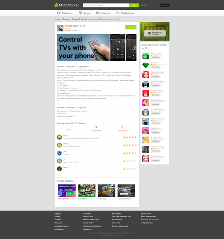The width and height of the screenshot is (224, 239).
Task: Click the Press TV Live app icon
Action: pos(146,56)
